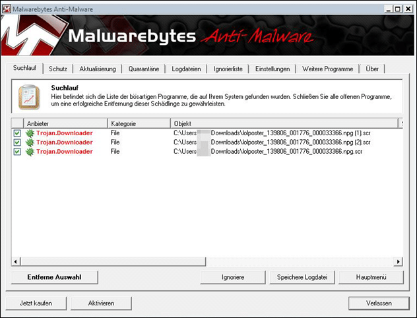Open the Logdateien tab
The image size is (417, 318).
186,69
